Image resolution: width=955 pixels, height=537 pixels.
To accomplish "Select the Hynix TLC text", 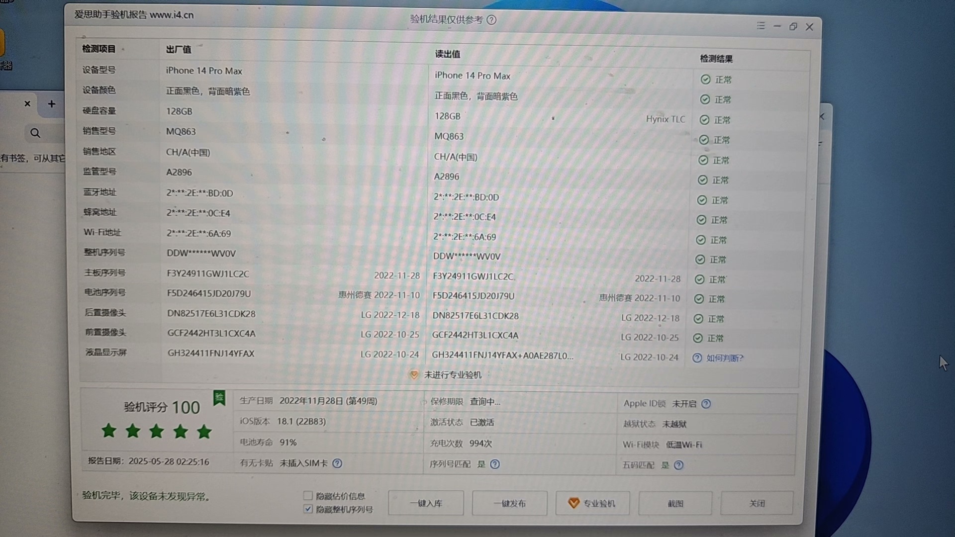I will click(666, 119).
